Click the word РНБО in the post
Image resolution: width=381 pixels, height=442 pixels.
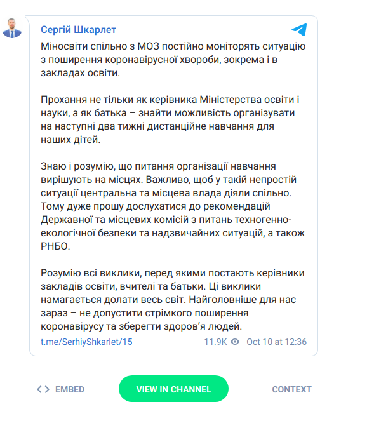click(55, 246)
